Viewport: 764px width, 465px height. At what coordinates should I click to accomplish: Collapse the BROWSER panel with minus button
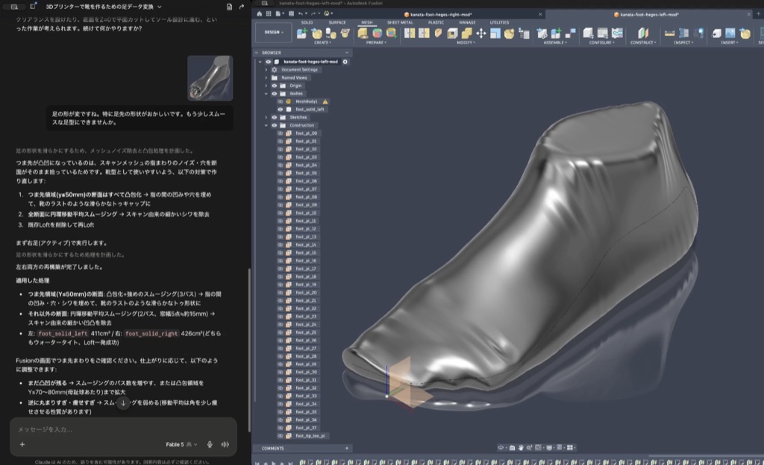(x=347, y=52)
